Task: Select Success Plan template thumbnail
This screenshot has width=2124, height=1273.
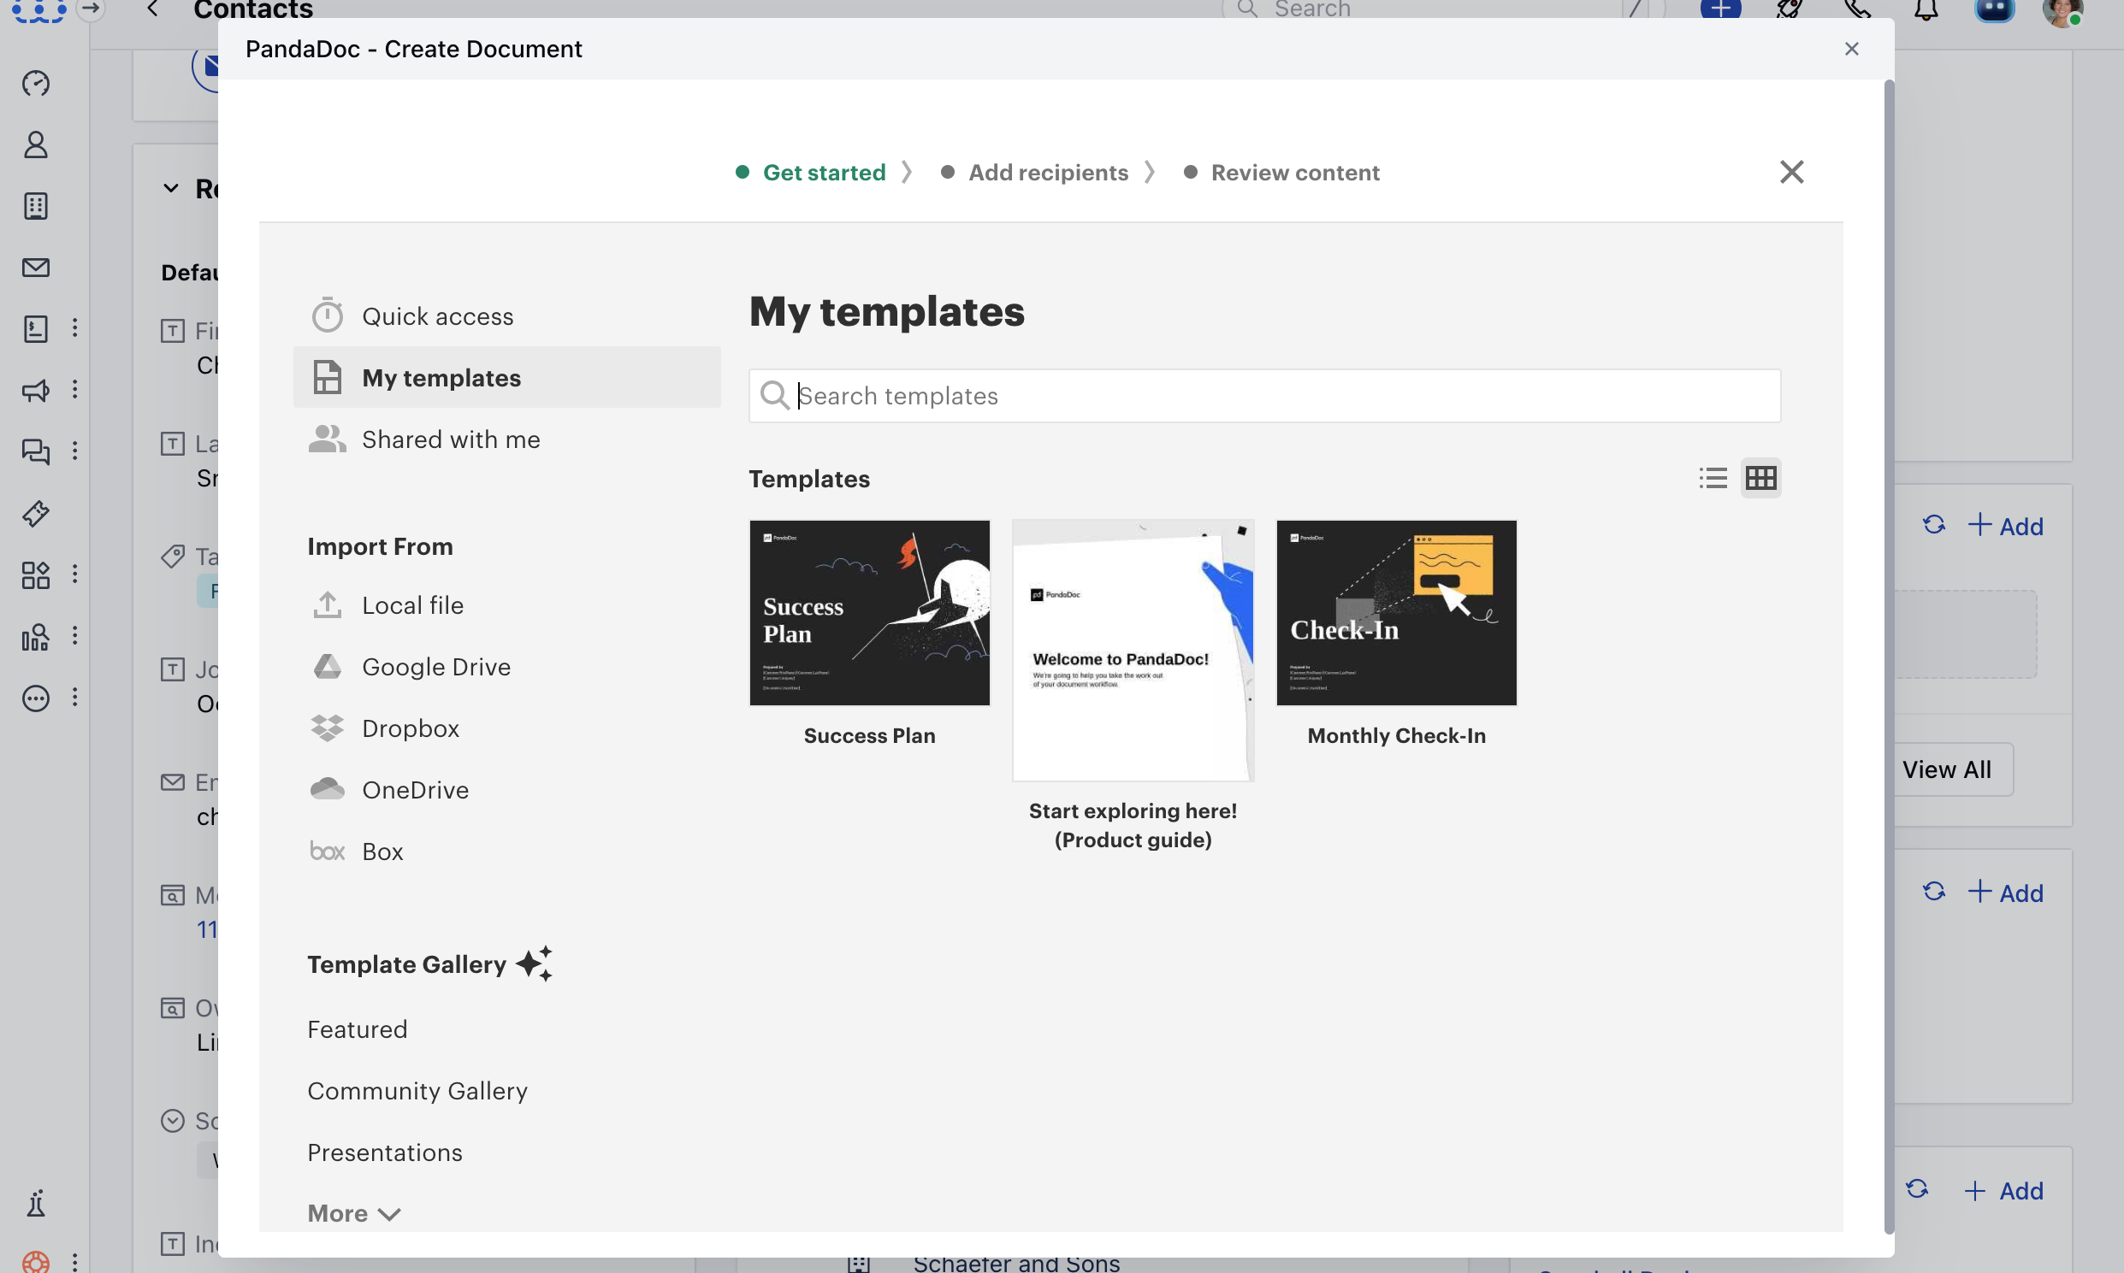Action: click(x=869, y=612)
